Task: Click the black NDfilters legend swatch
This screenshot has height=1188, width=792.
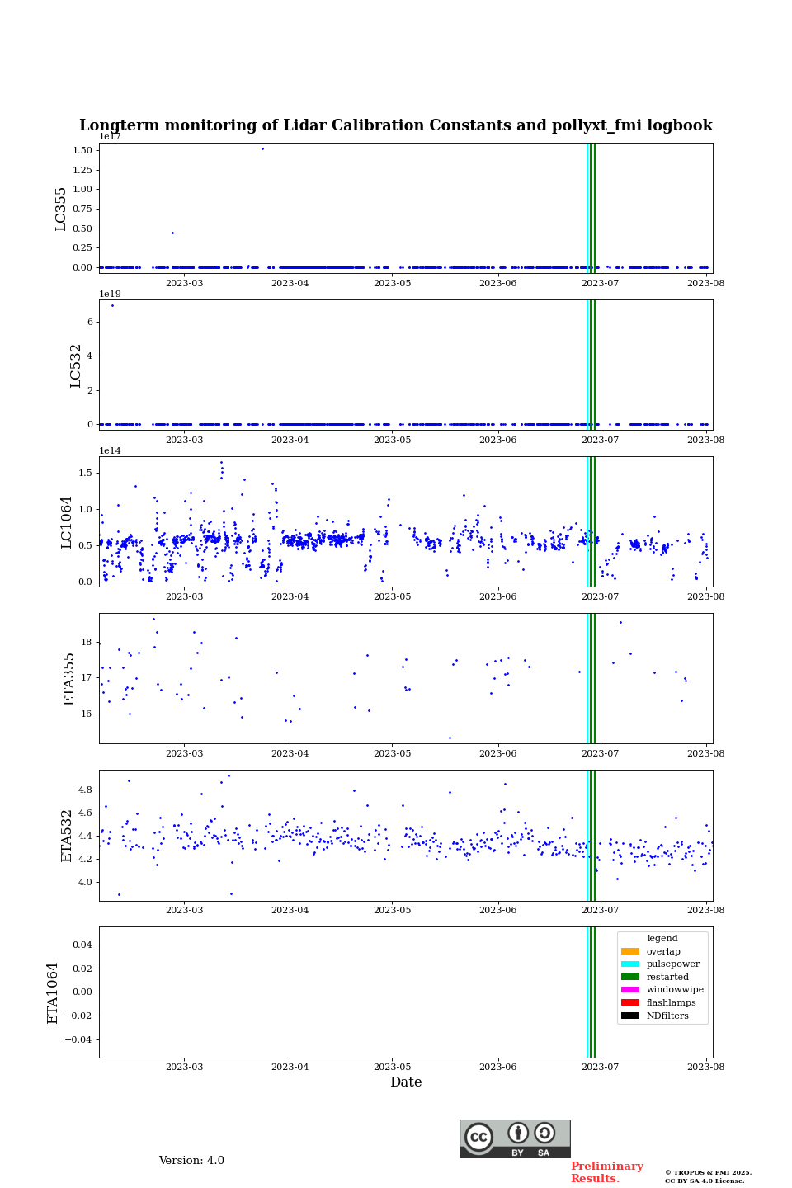Action: [630, 1016]
